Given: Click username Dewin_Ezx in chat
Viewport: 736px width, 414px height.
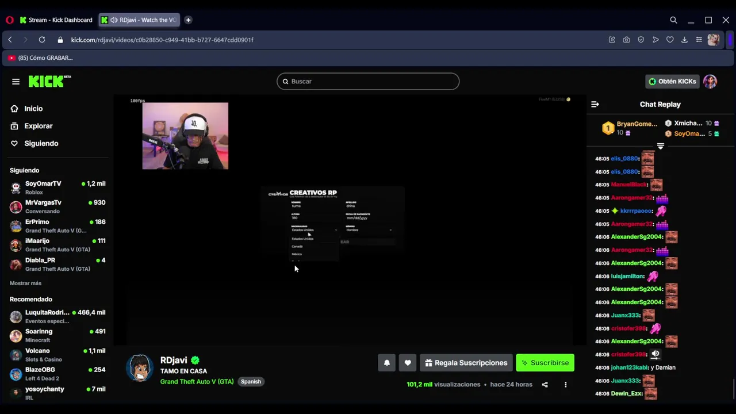Looking at the screenshot, I should click(627, 394).
